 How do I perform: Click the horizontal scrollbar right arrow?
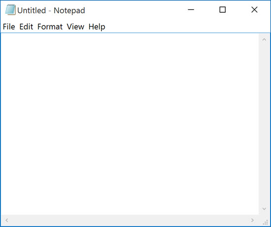point(252,220)
